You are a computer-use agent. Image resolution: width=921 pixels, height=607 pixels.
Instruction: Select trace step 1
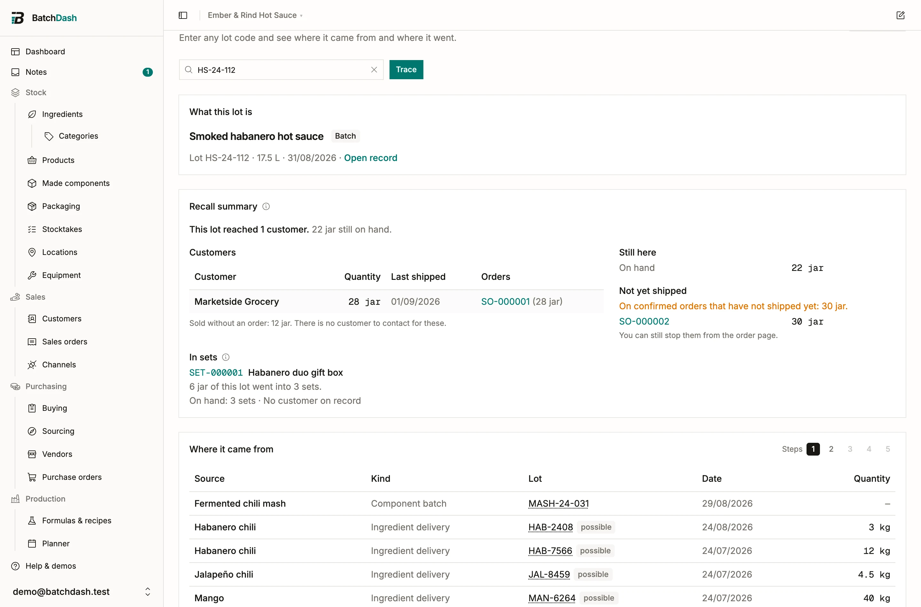click(x=813, y=449)
